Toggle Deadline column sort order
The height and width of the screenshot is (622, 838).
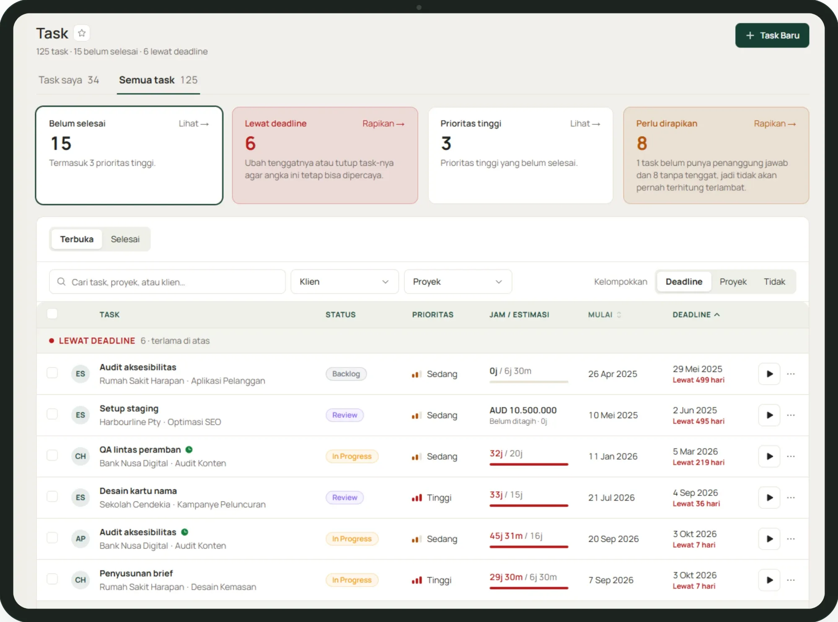pyautogui.click(x=696, y=315)
